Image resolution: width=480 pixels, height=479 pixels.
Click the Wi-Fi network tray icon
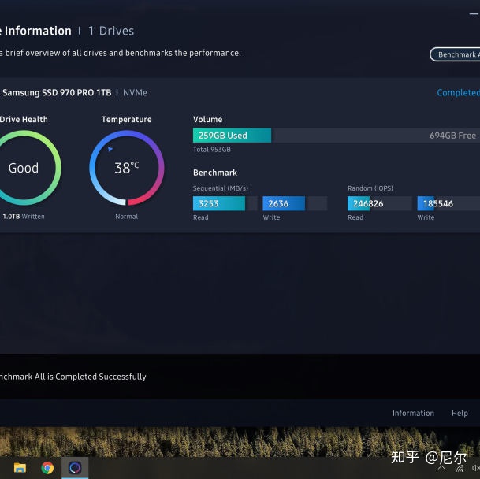[x=460, y=468]
